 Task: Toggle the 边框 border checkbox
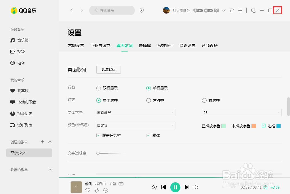(263, 125)
